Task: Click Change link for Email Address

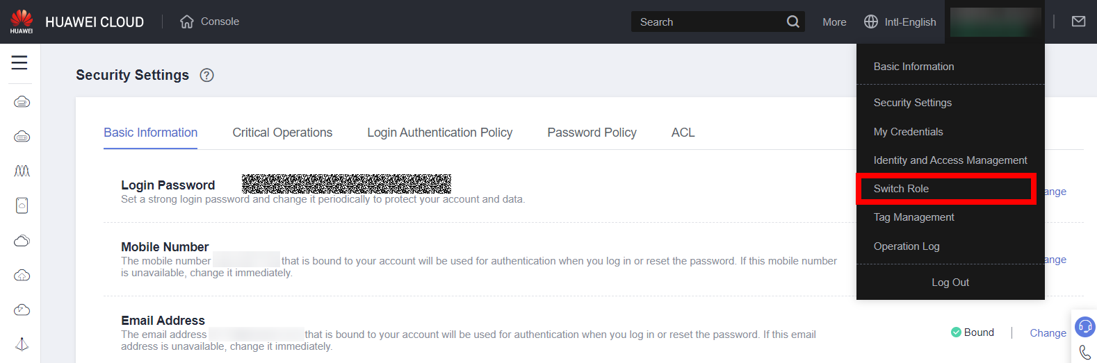Action: (1048, 333)
